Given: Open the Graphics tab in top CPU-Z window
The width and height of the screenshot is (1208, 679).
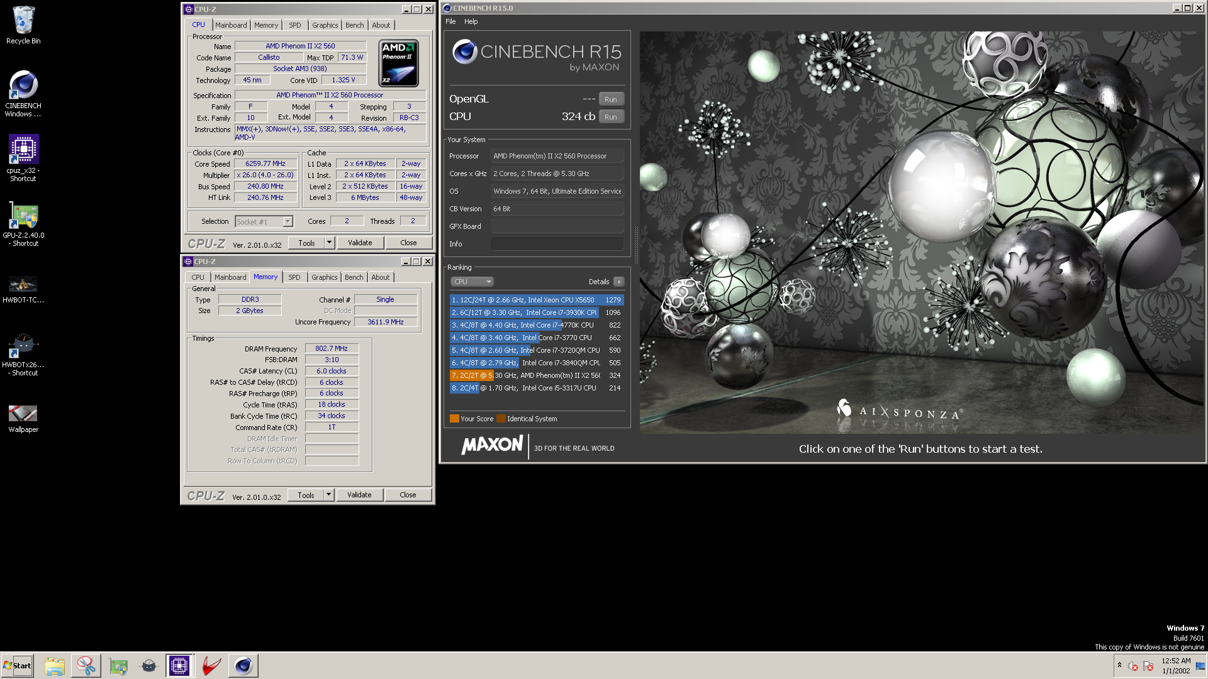Looking at the screenshot, I should click(x=325, y=25).
